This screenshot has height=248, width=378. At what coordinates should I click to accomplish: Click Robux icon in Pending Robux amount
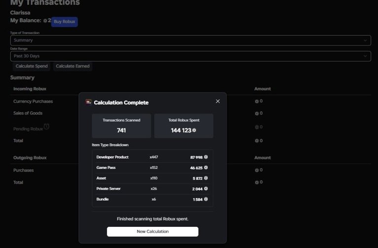tap(257, 127)
